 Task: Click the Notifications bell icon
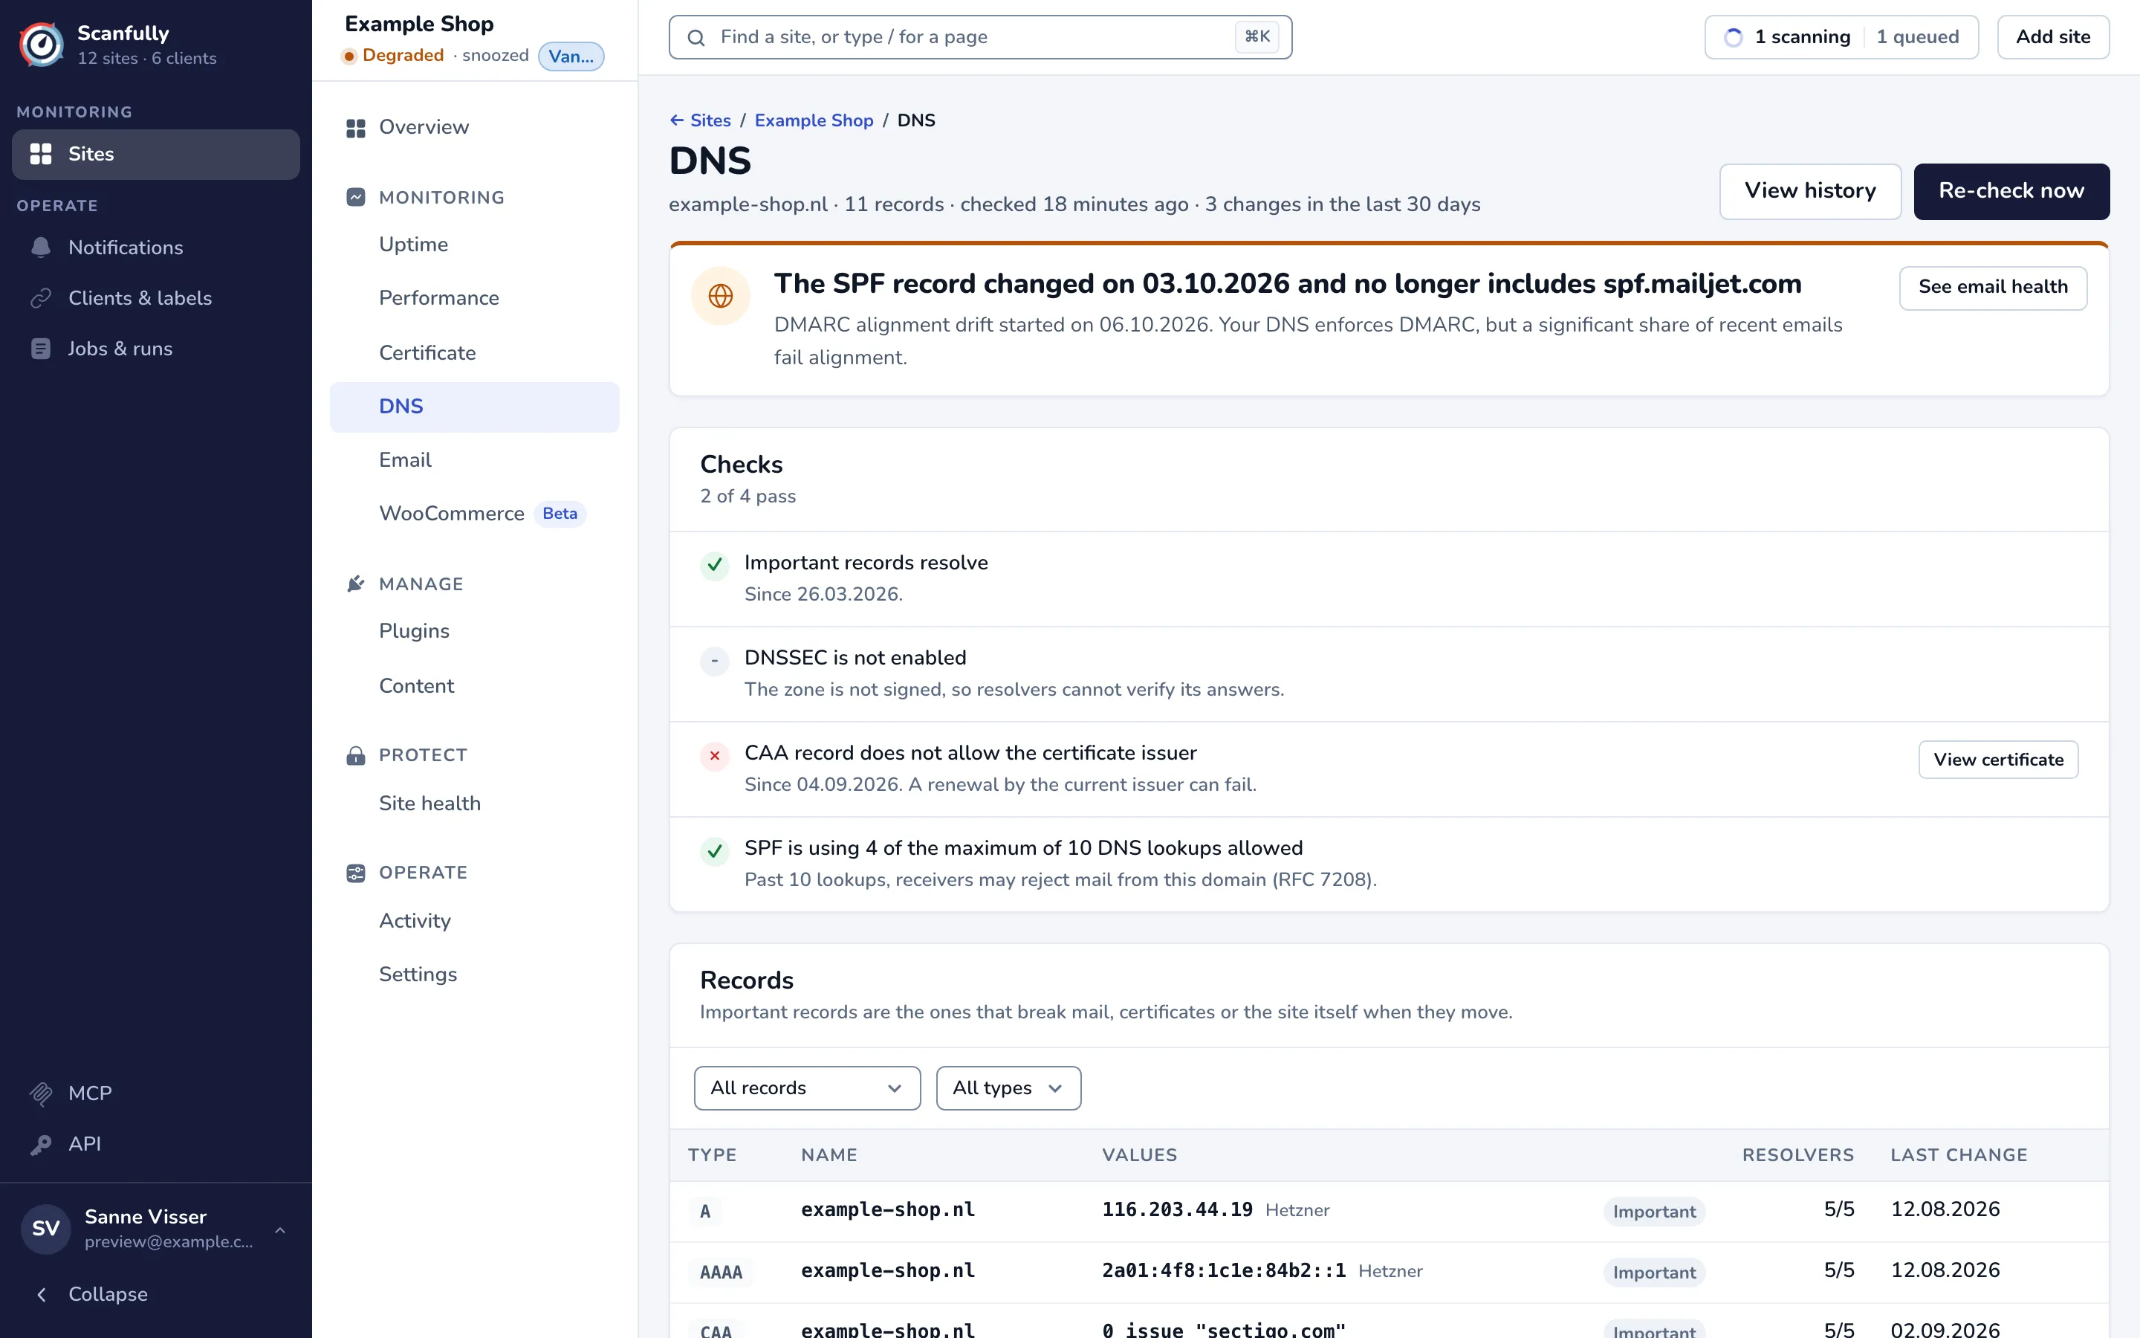41,248
